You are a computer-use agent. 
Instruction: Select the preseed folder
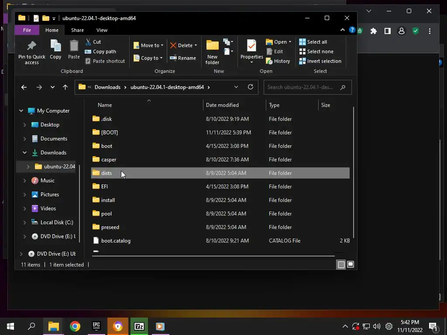[x=220, y=227]
